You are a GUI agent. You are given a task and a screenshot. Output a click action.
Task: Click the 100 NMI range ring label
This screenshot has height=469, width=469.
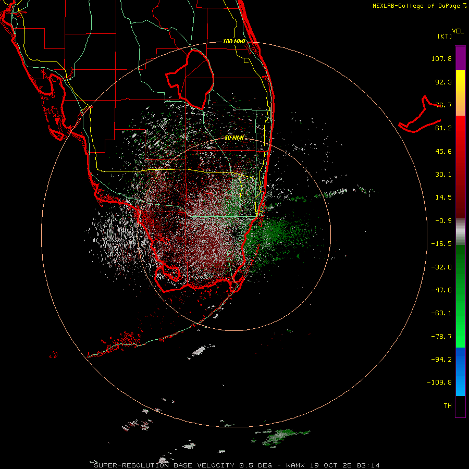pyautogui.click(x=234, y=41)
